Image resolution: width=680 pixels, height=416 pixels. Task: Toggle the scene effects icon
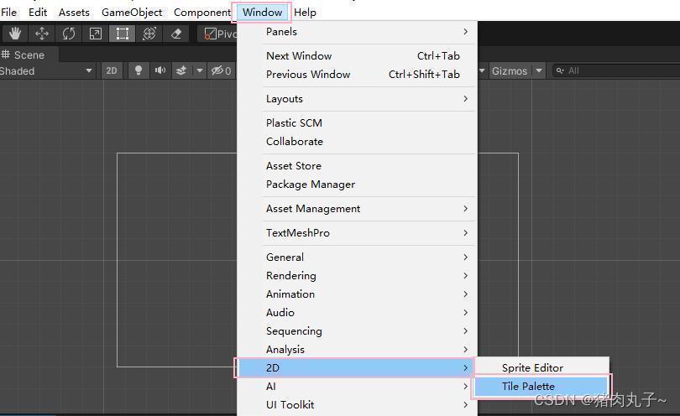(x=181, y=70)
